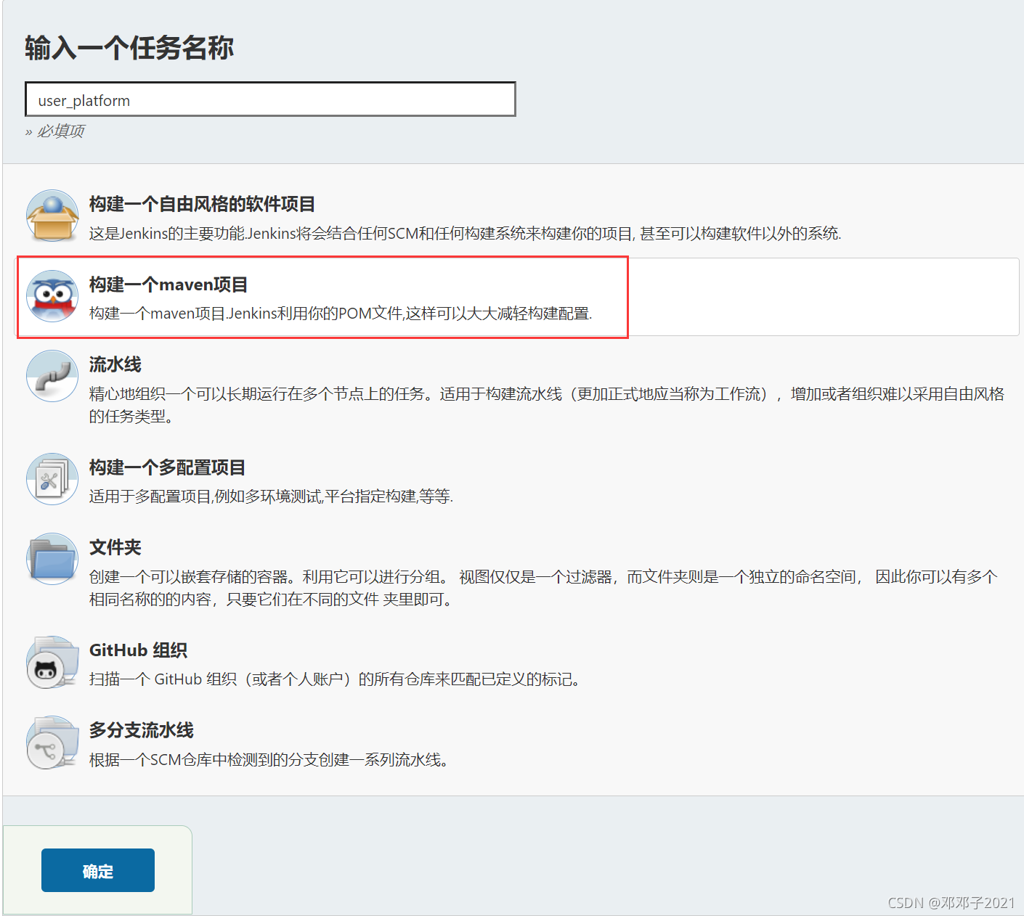
Task: Select the 文件夹 item title
Action: [115, 547]
